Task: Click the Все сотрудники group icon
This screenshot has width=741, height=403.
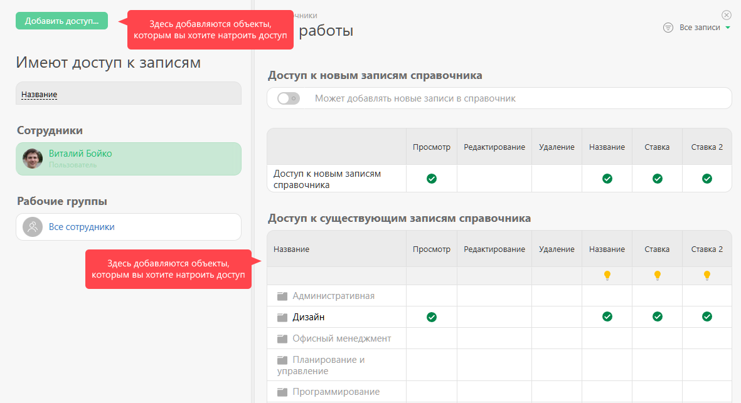Action: [x=33, y=227]
